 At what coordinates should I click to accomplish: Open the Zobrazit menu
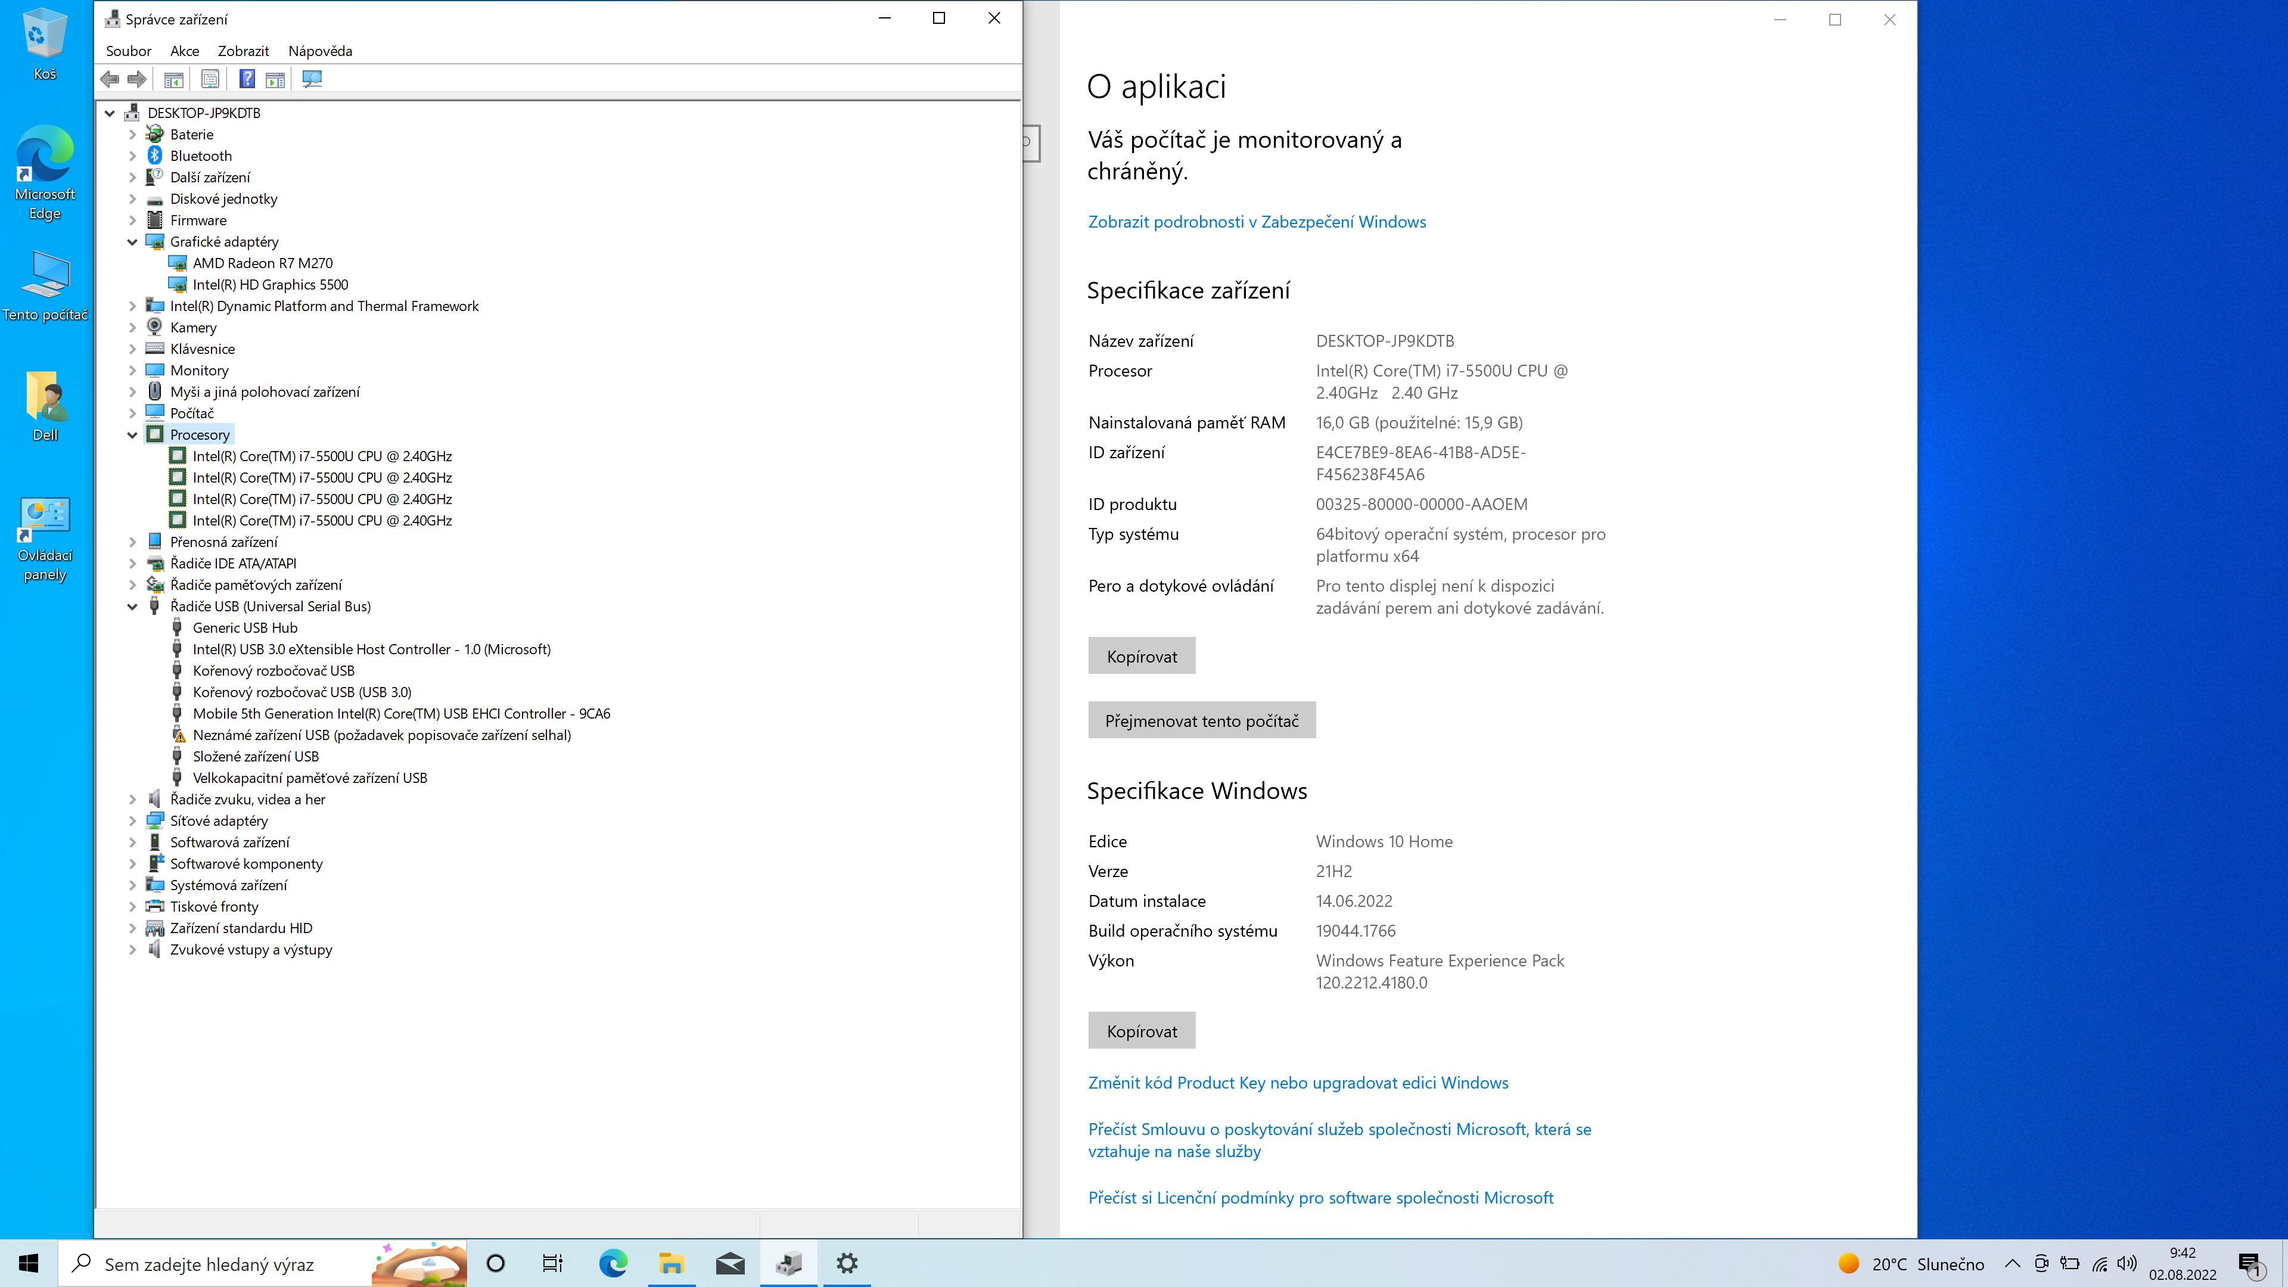click(x=243, y=51)
